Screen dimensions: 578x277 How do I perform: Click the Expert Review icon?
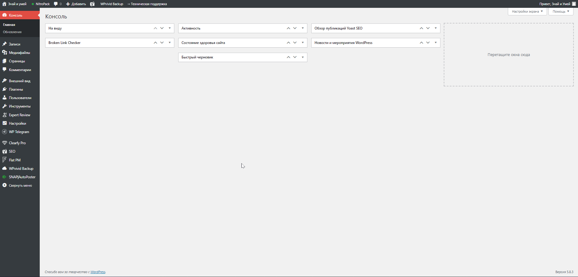pyautogui.click(x=5, y=115)
